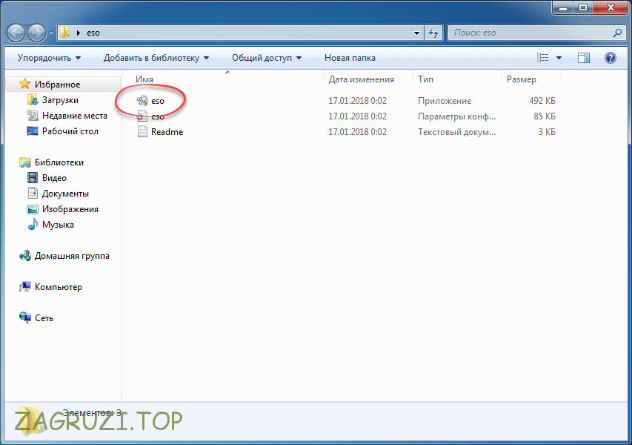
Task: Open the Общий доступ menu
Action: (x=267, y=58)
